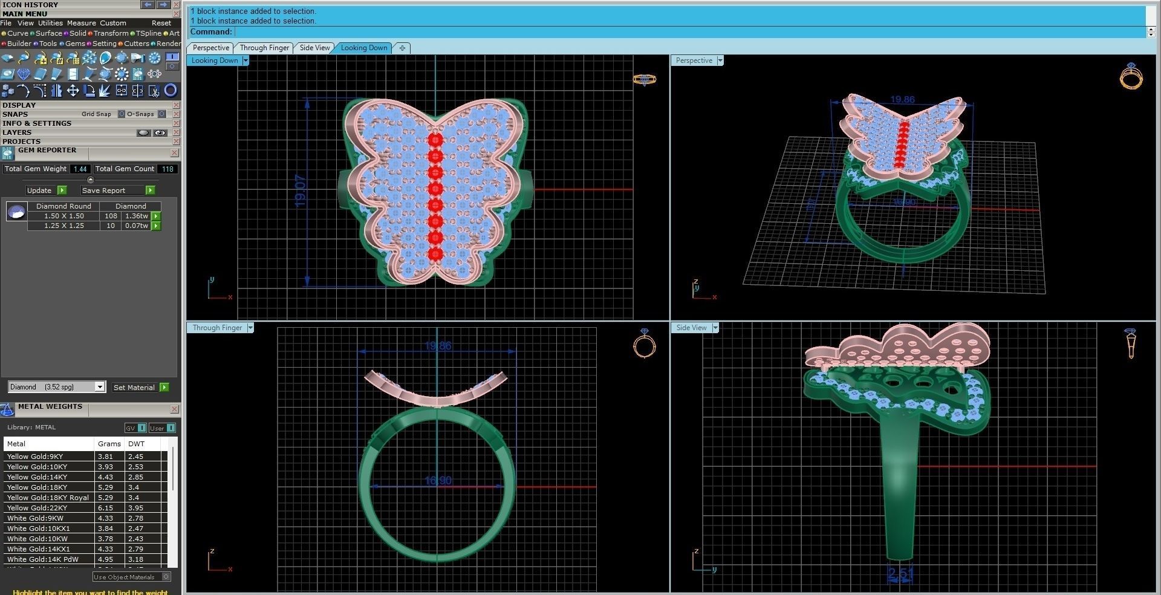This screenshot has width=1161, height=595.
Task: Go back in icon history
Action: pos(148,4)
